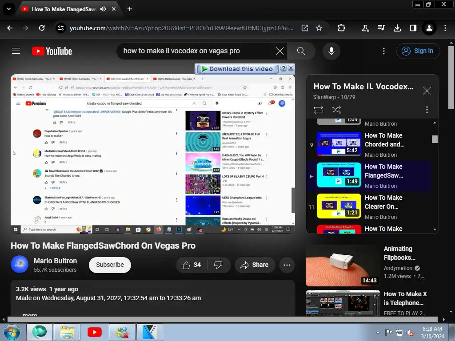Open Mario Buitron channel name link

click(x=55, y=261)
